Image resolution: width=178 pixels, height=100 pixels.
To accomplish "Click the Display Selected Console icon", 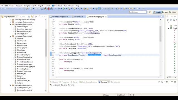I will [162, 82].
